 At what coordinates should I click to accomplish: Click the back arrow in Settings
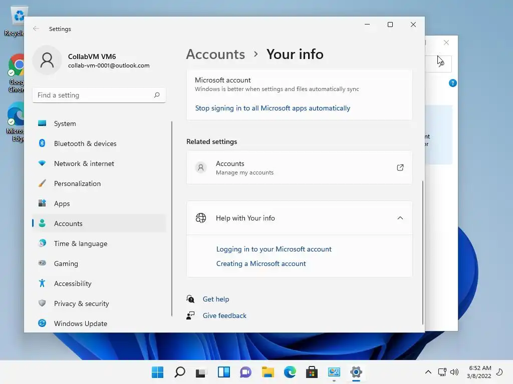click(x=36, y=28)
